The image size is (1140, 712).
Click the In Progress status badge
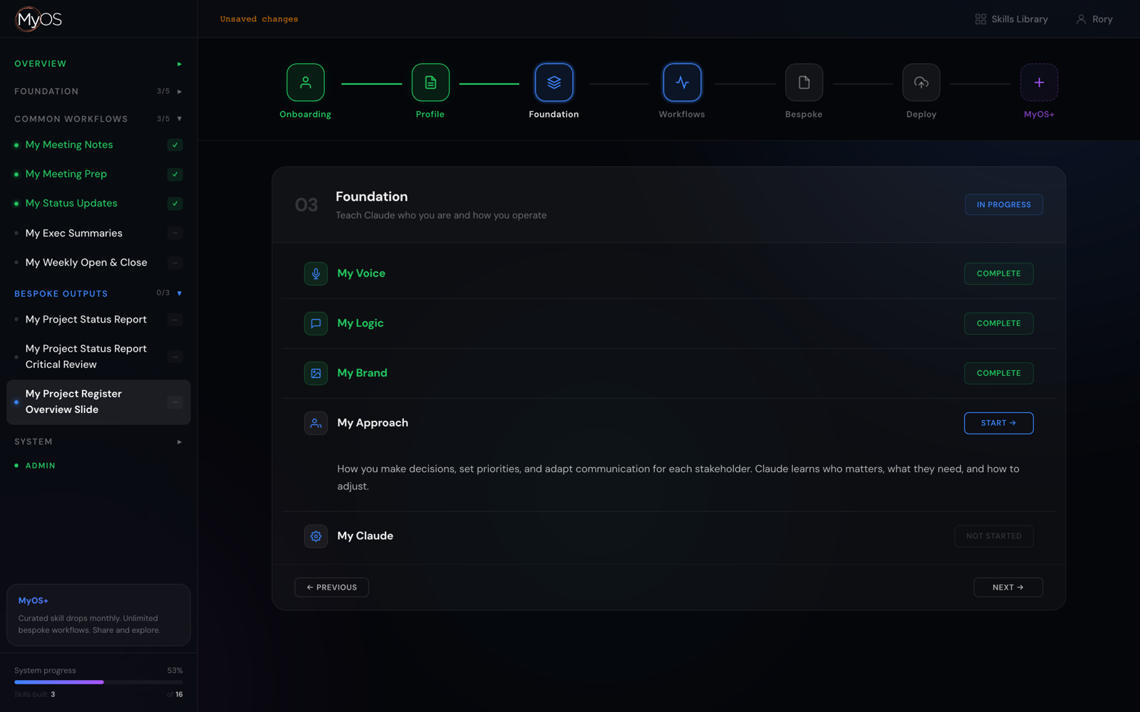click(x=1004, y=205)
